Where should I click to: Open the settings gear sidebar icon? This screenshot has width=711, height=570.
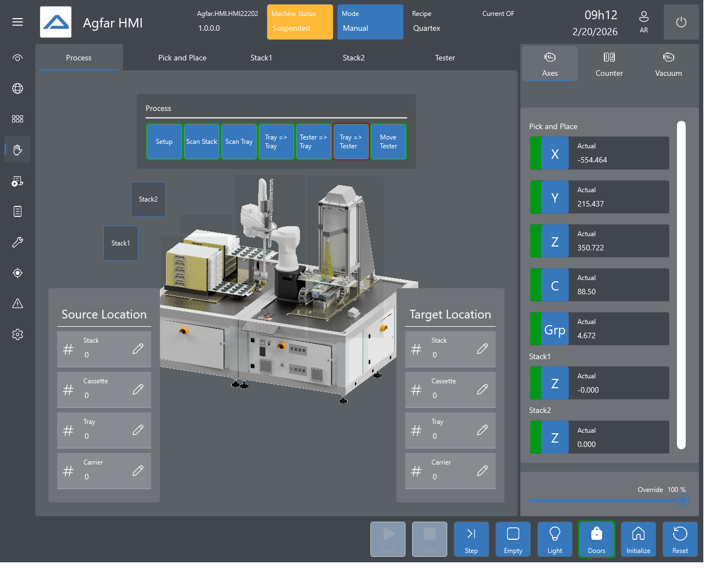pyautogui.click(x=18, y=334)
